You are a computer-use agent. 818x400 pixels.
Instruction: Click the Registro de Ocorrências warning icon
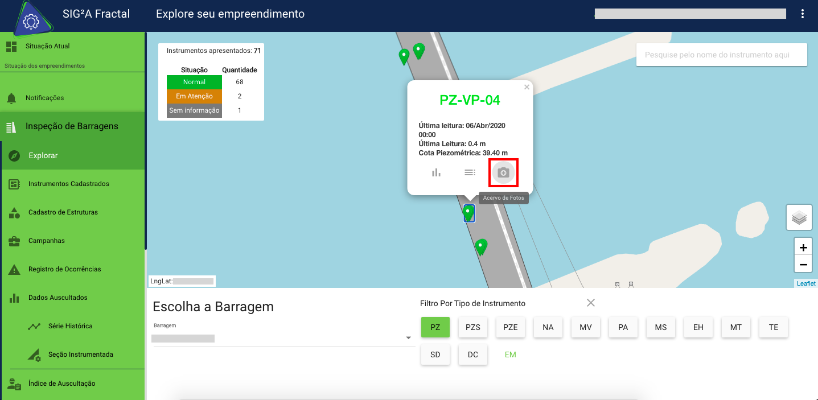15,269
